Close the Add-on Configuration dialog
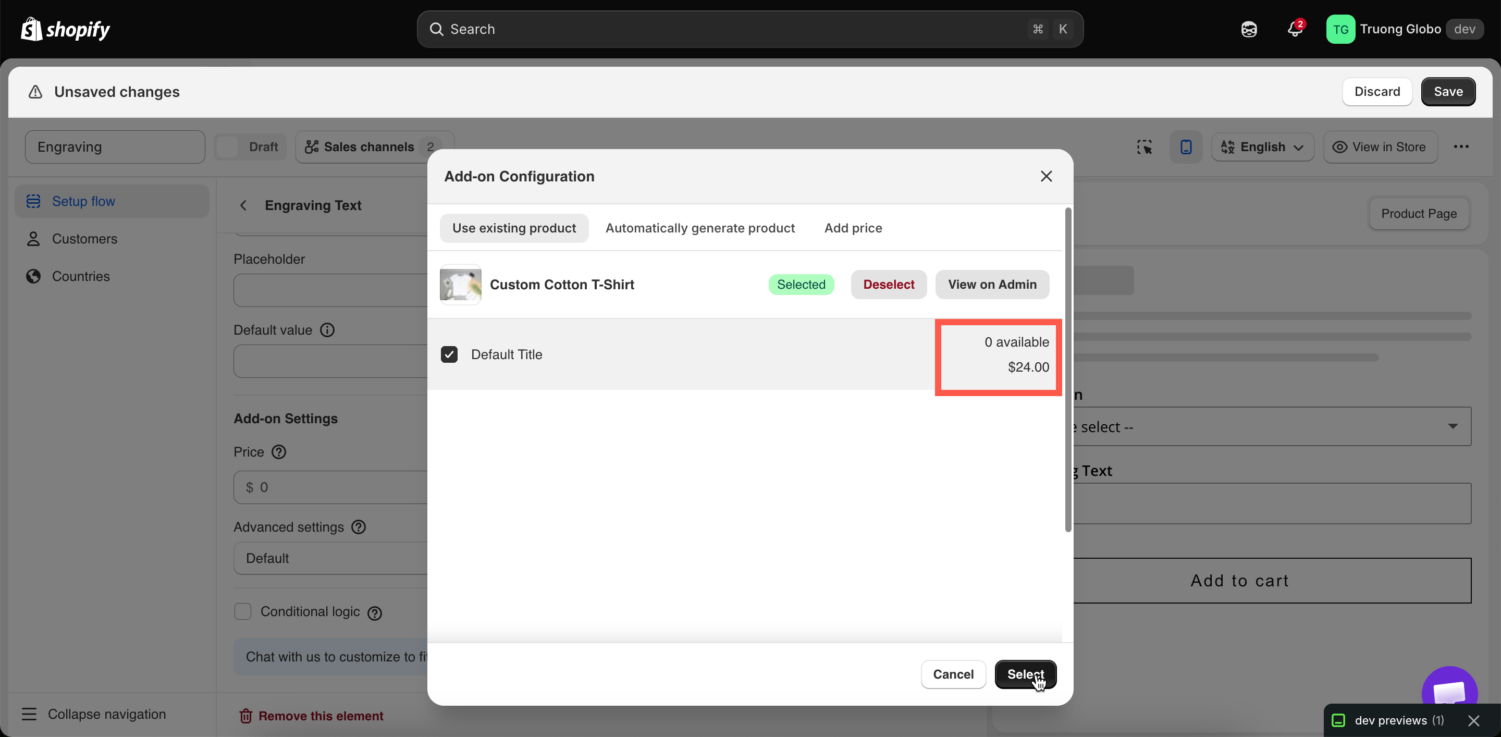The height and width of the screenshot is (737, 1501). [1047, 176]
